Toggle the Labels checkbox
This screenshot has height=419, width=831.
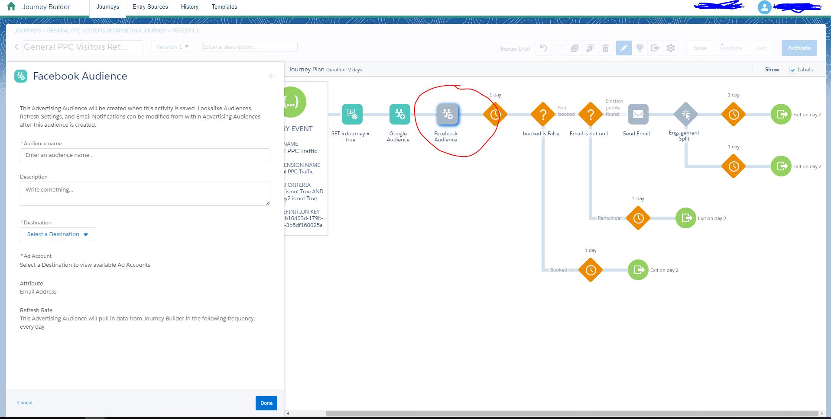tap(792, 70)
